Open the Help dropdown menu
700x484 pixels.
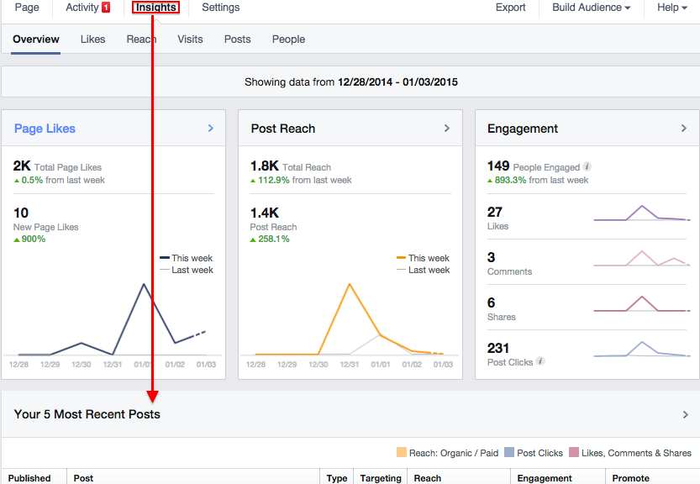pyautogui.click(x=671, y=8)
